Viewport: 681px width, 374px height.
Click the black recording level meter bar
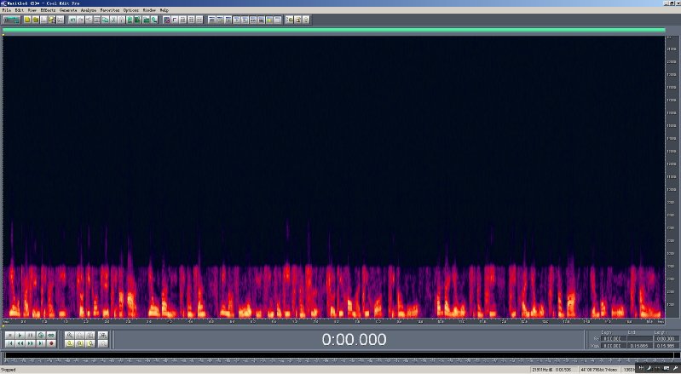click(341, 355)
